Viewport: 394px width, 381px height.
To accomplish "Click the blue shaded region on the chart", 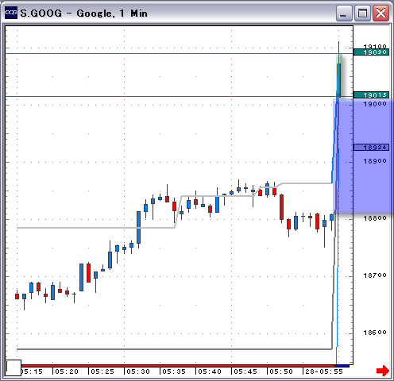I will pos(363,156).
